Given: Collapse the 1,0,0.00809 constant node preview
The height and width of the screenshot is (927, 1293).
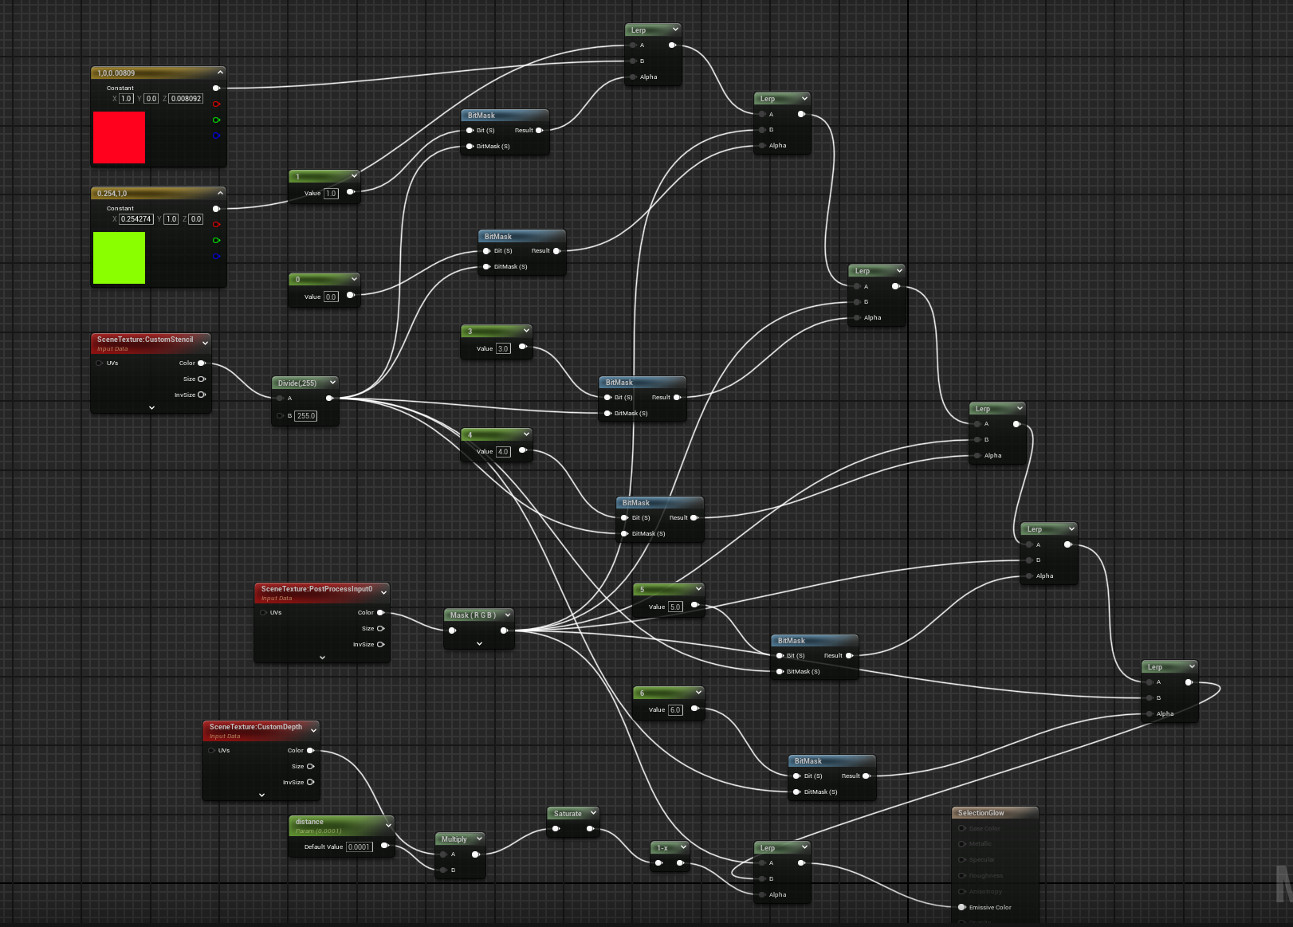Looking at the screenshot, I should click(220, 72).
